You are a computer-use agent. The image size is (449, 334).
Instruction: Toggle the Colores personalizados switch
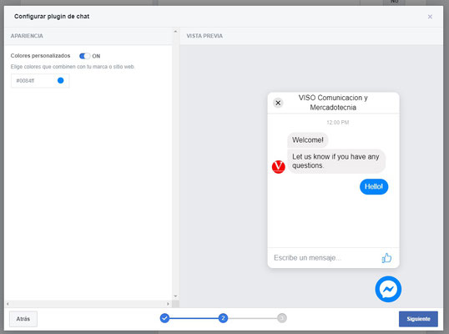(84, 56)
